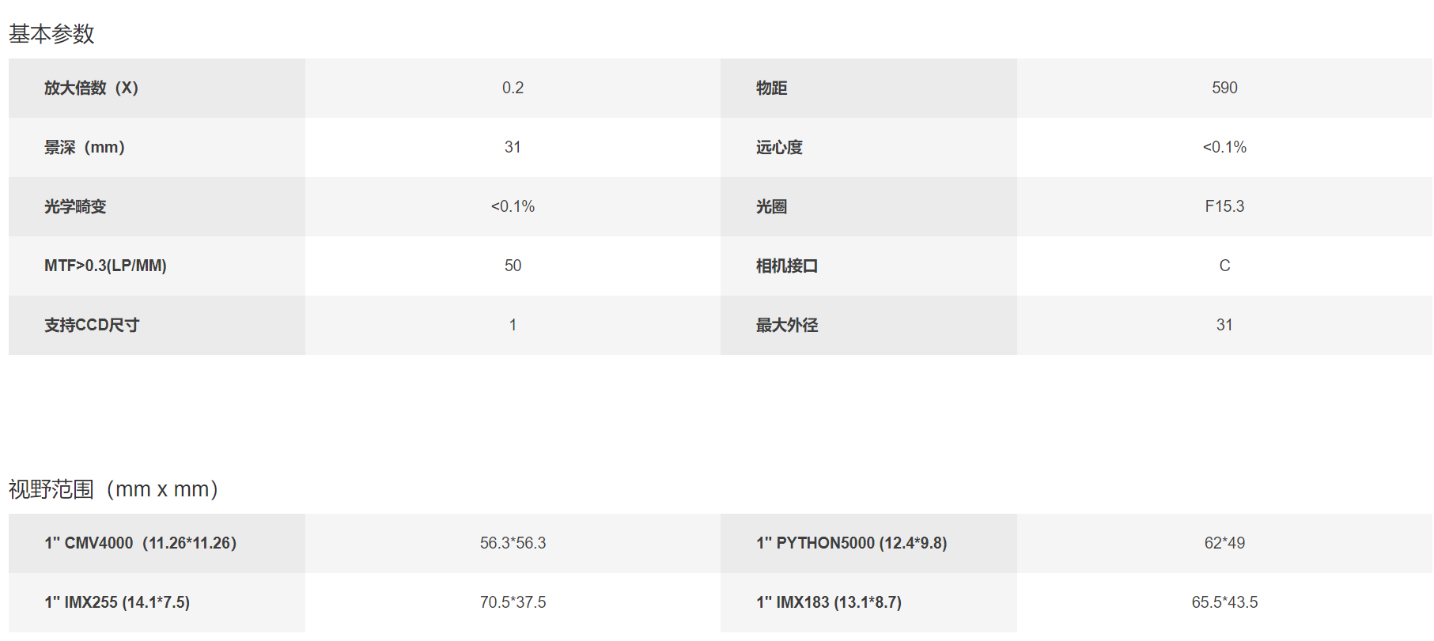This screenshot has width=1434, height=641.
Task: Select the 放大倍数 (X) label cell
Action: pyautogui.click(x=157, y=88)
